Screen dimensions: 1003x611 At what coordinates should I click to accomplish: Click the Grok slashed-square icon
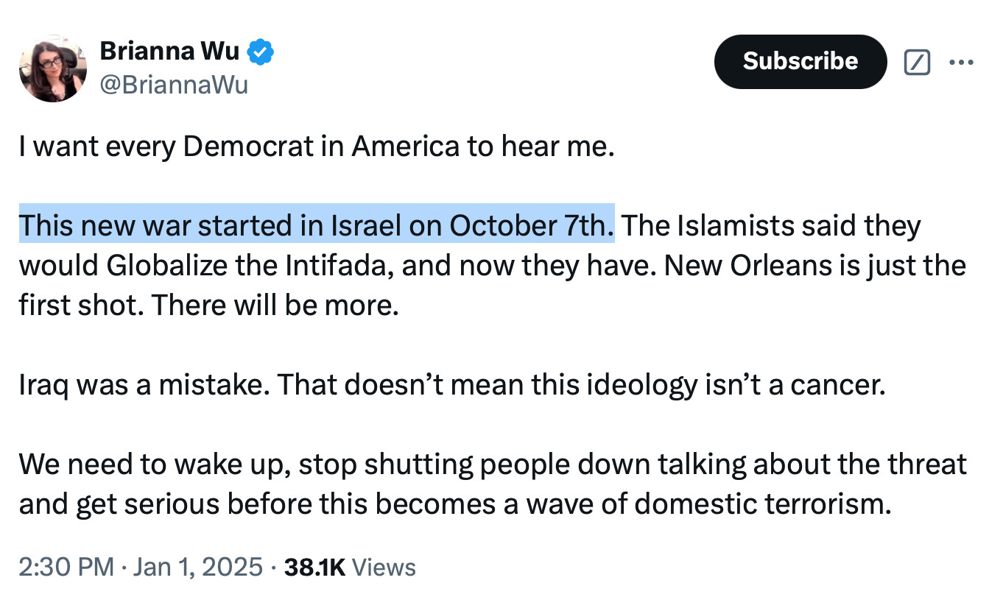coord(917,63)
